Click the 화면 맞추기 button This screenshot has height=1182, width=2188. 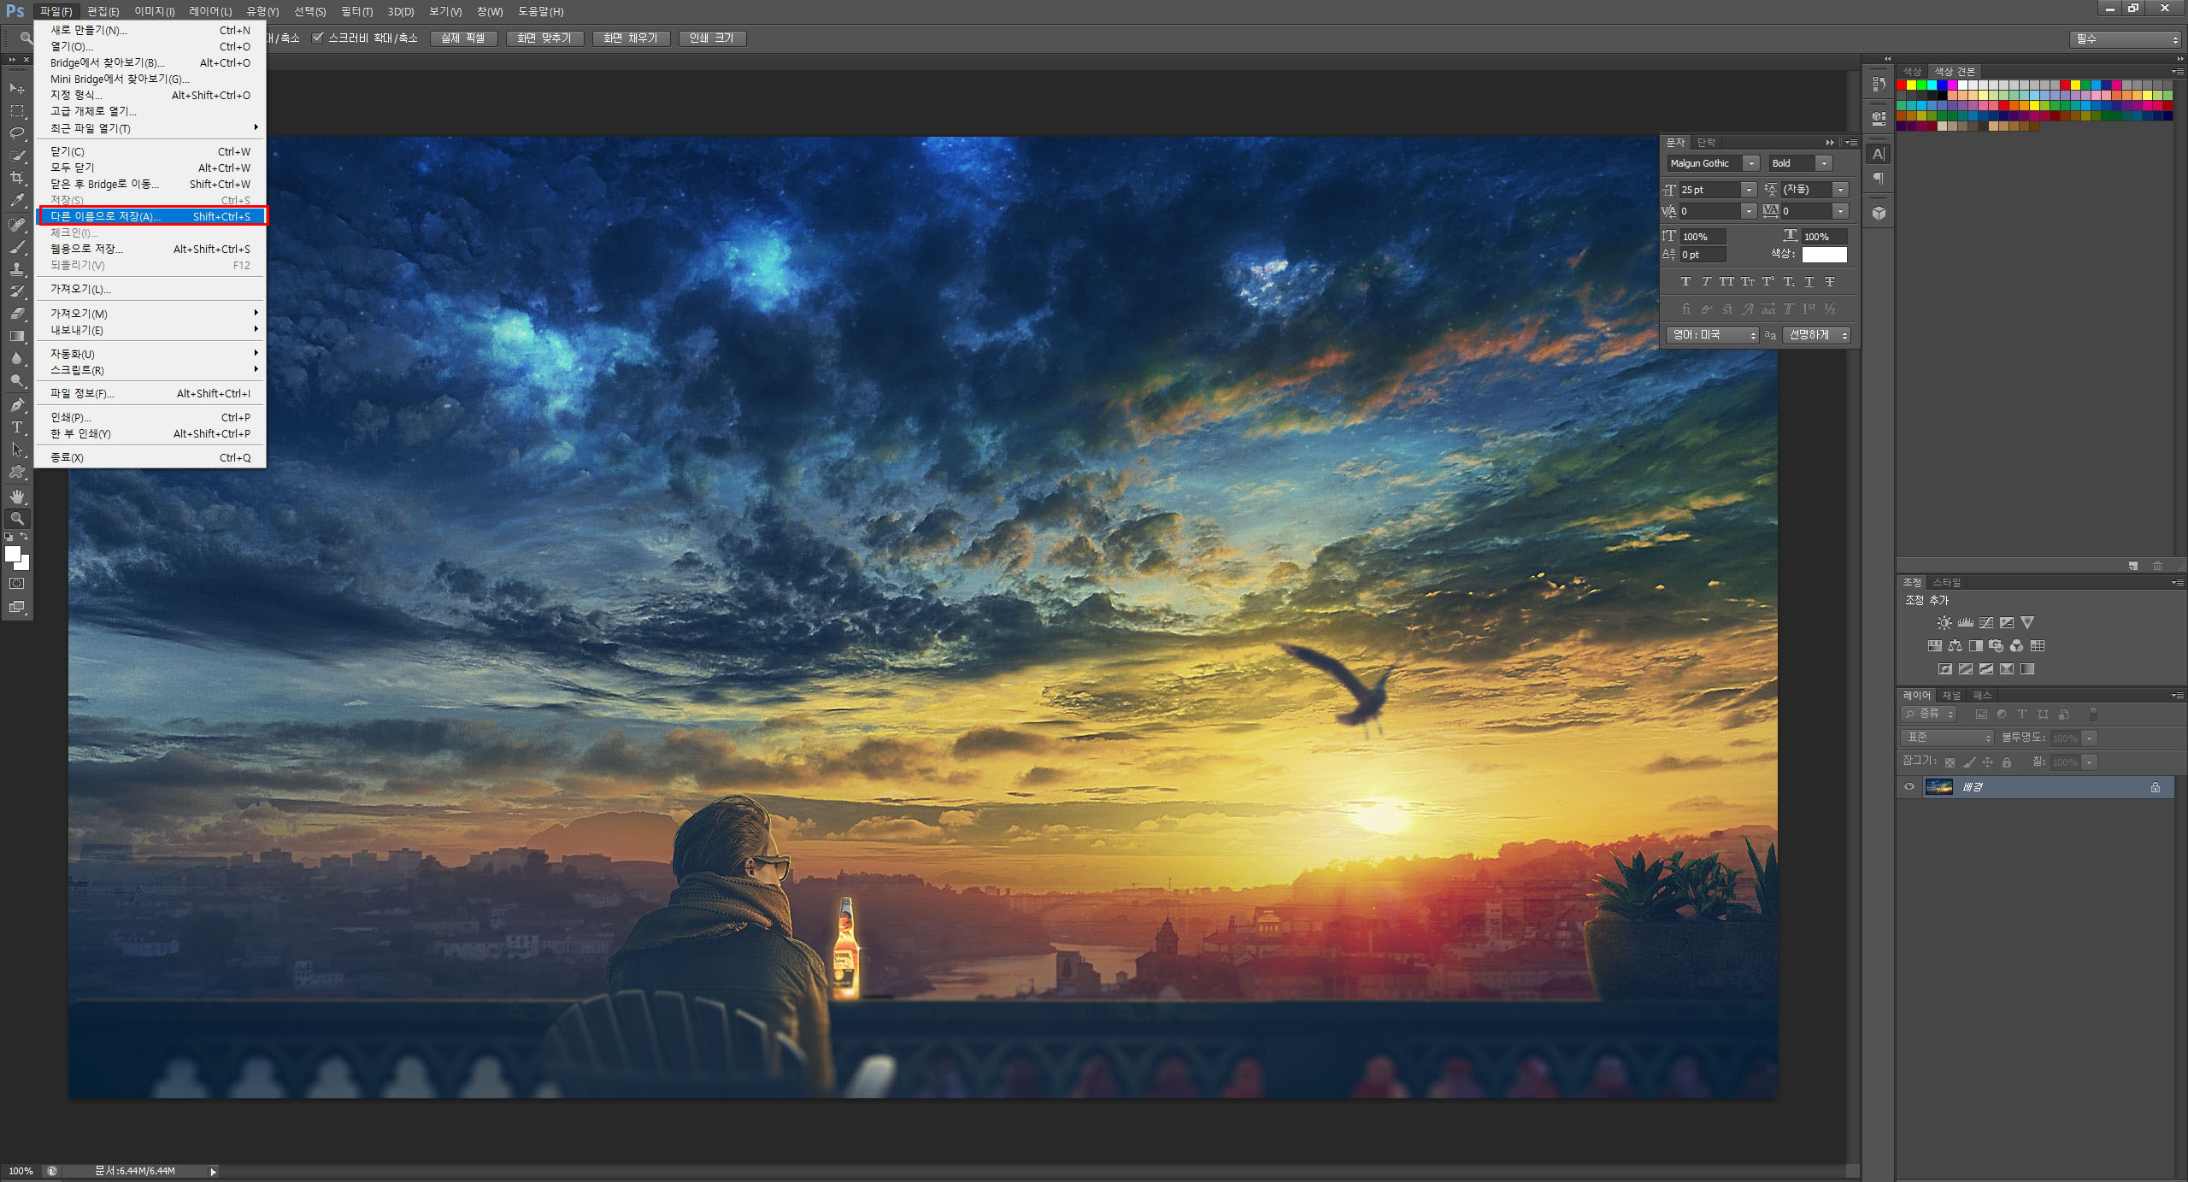click(x=544, y=38)
